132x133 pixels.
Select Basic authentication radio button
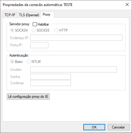(x=12, y=62)
